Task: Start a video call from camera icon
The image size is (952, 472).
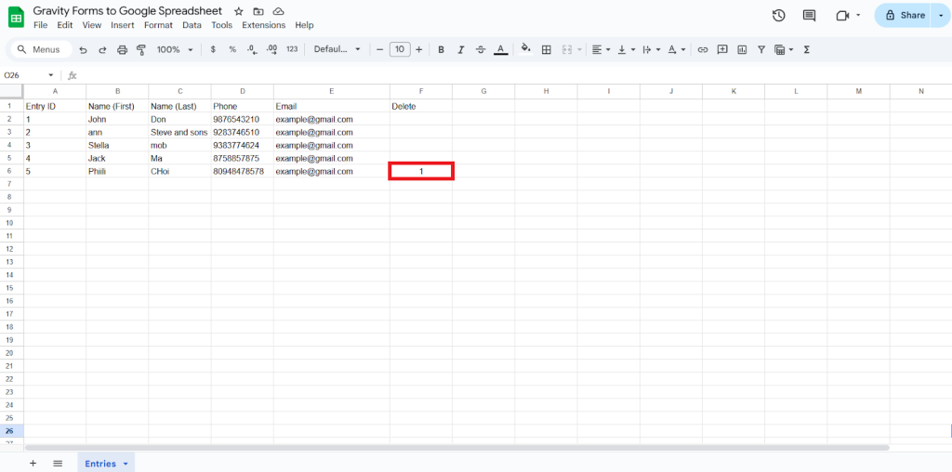Action: [x=842, y=16]
